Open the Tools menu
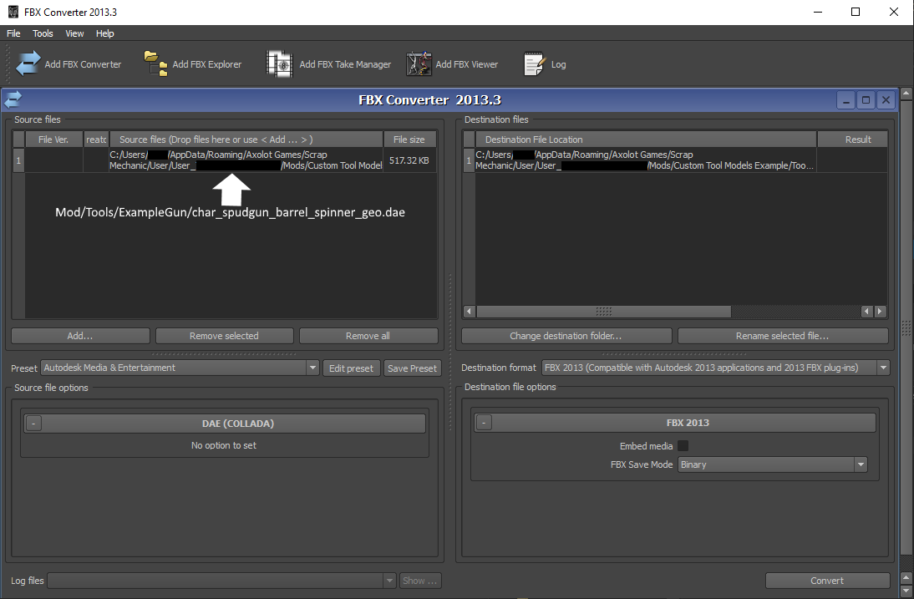This screenshot has width=914, height=599. tap(43, 33)
